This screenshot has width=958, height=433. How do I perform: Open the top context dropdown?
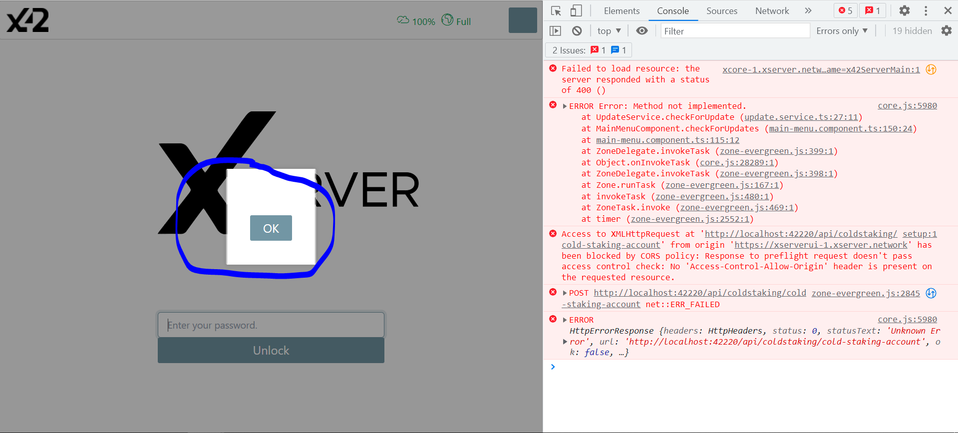click(609, 31)
